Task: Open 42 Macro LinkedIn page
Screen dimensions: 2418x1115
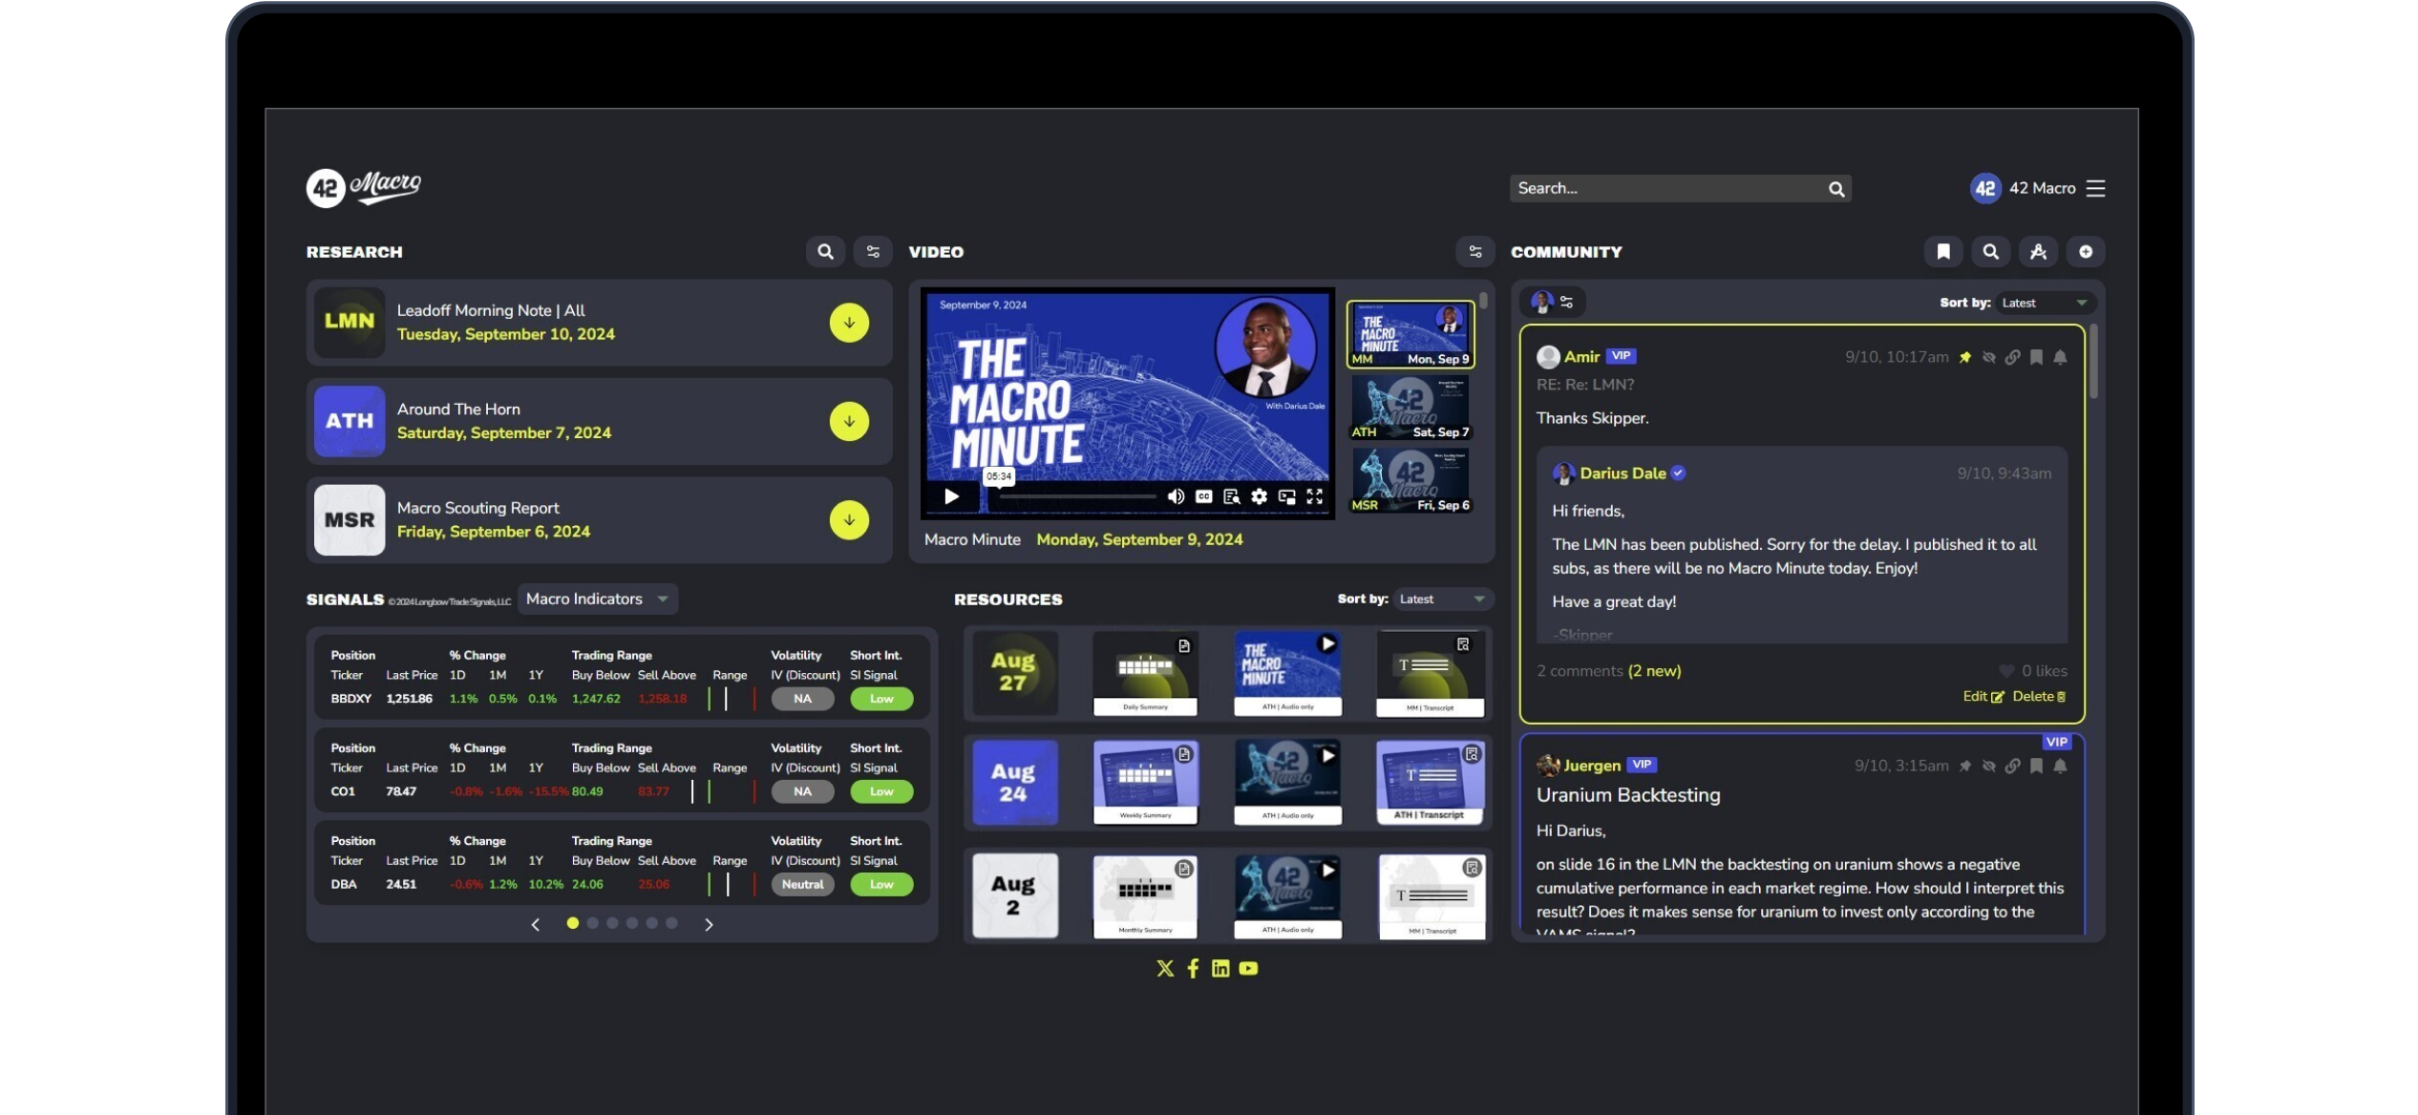Action: click(1220, 968)
